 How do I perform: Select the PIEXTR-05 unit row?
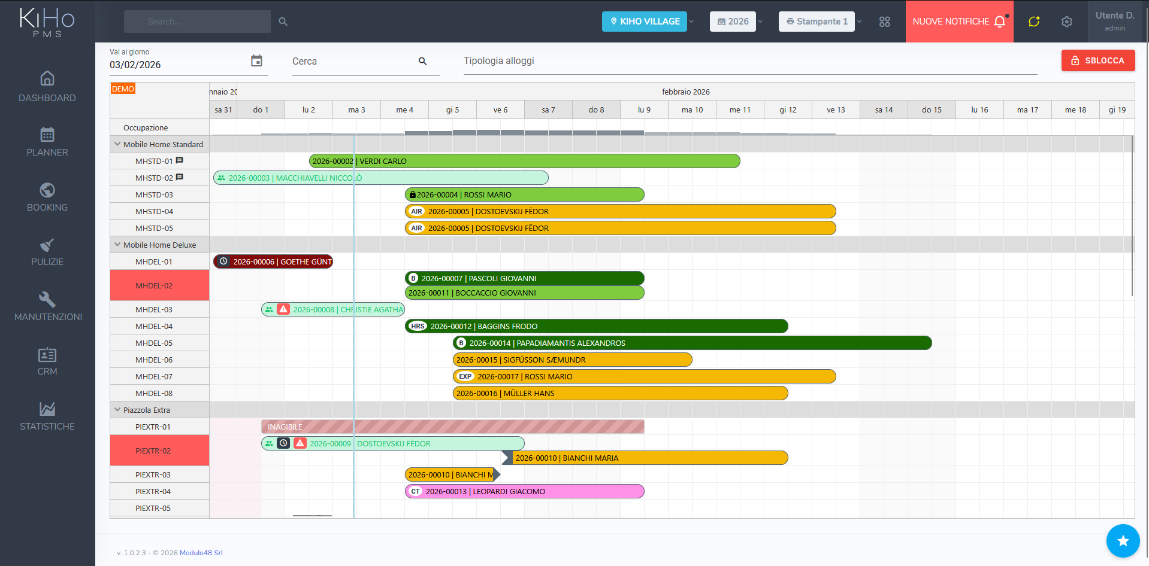(x=159, y=508)
